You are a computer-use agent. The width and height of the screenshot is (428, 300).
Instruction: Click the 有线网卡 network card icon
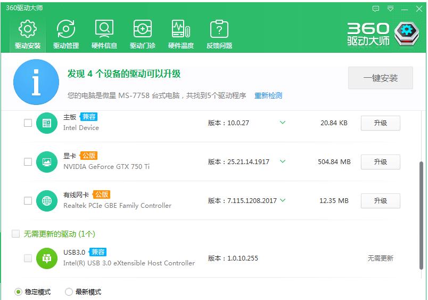click(x=47, y=201)
